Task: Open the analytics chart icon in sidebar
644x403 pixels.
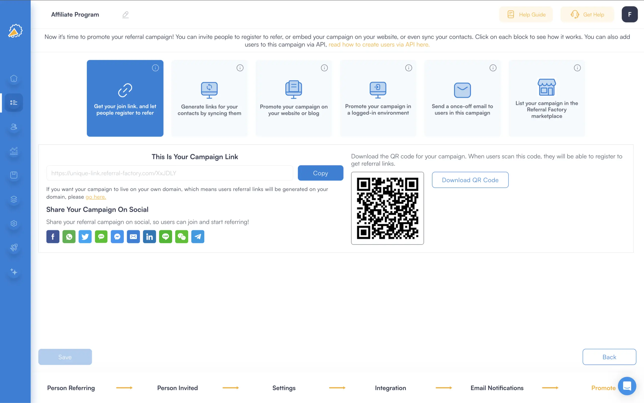Action: click(14, 151)
